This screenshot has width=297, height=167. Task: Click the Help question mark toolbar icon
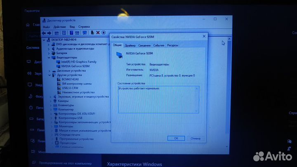point(71,33)
